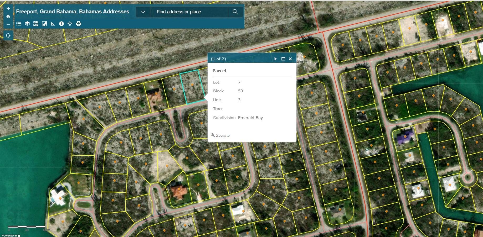Image resolution: width=483 pixels, height=237 pixels.
Task: Click the 'Find address or place' field
Action: coord(189,12)
